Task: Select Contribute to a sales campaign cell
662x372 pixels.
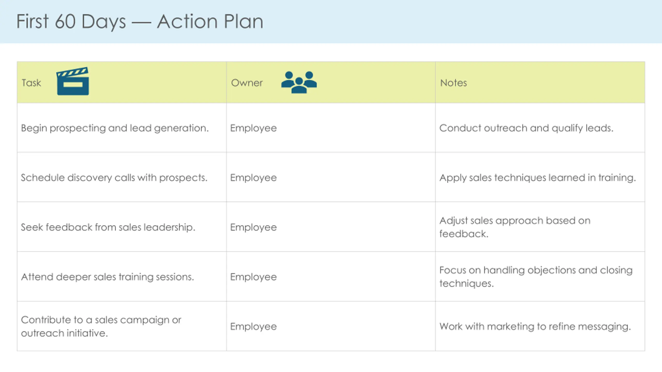Action: [122, 326]
